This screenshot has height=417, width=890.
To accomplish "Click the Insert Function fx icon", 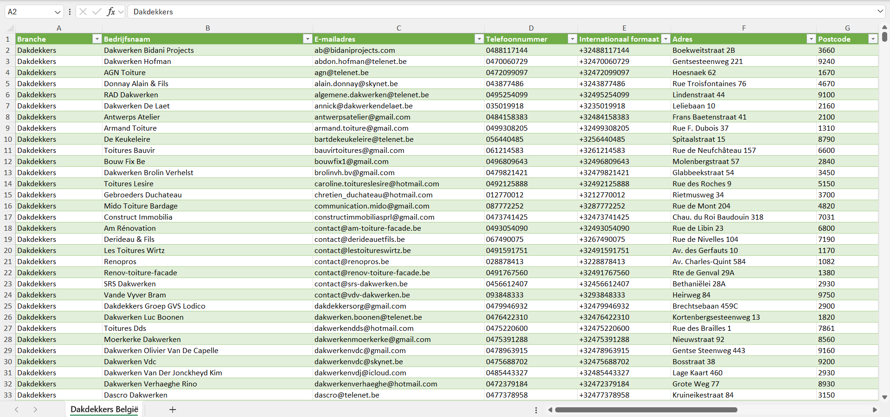I will point(111,12).
